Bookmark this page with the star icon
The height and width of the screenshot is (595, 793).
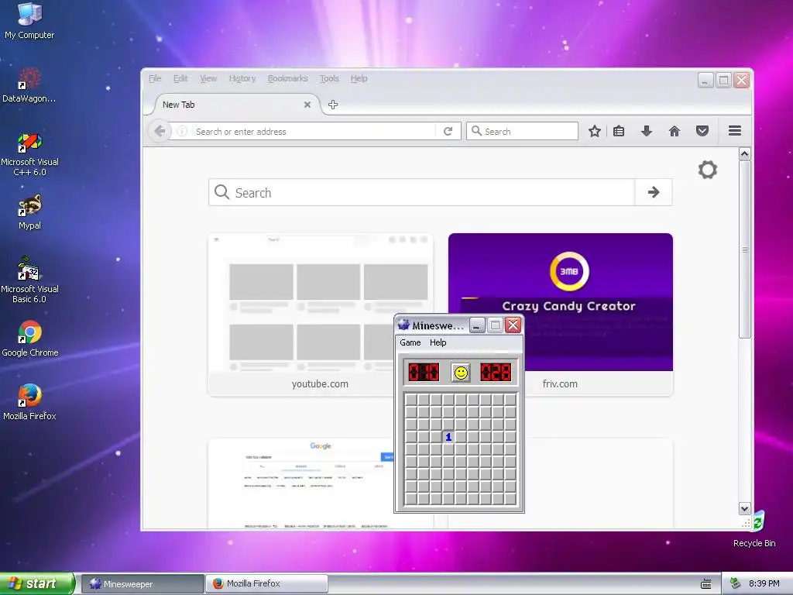(595, 132)
